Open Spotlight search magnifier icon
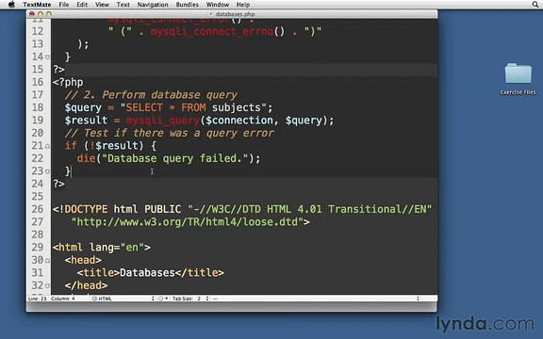Screen dimensions: 543x339 pyautogui.click(x=535, y=5)
